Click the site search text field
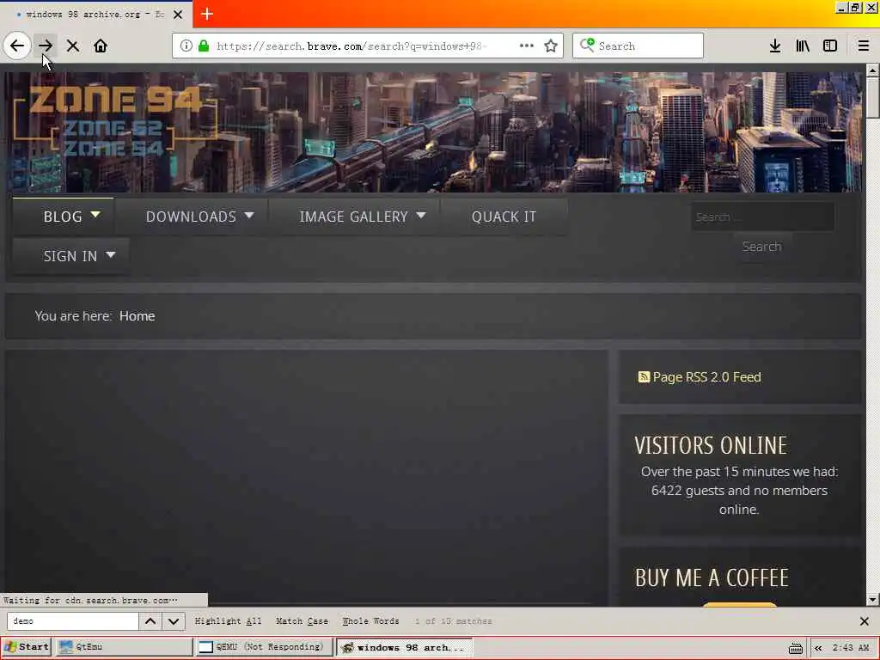880x660 pixels. [x=762, y=217]
